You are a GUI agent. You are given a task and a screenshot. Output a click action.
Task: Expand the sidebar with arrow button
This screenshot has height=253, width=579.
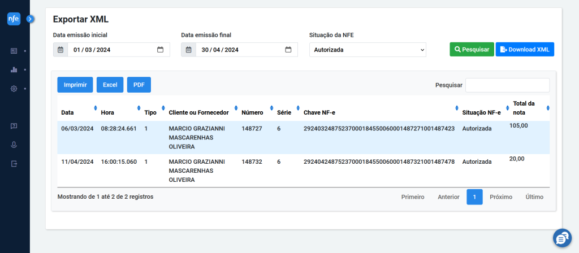(31, 19)
